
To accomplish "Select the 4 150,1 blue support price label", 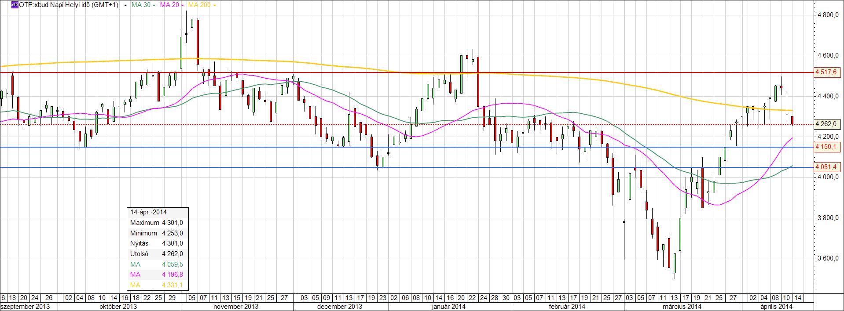I will pyautogui.click(x=827, y=147).
